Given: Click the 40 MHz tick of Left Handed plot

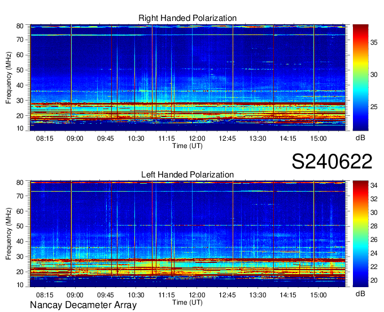Looking at the screenshot, I should tap(20, 241).
